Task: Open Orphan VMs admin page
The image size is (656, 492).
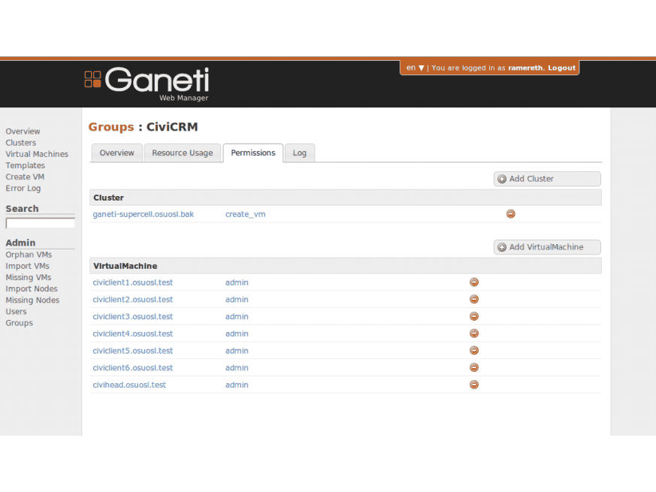Action: coord(29,255)
